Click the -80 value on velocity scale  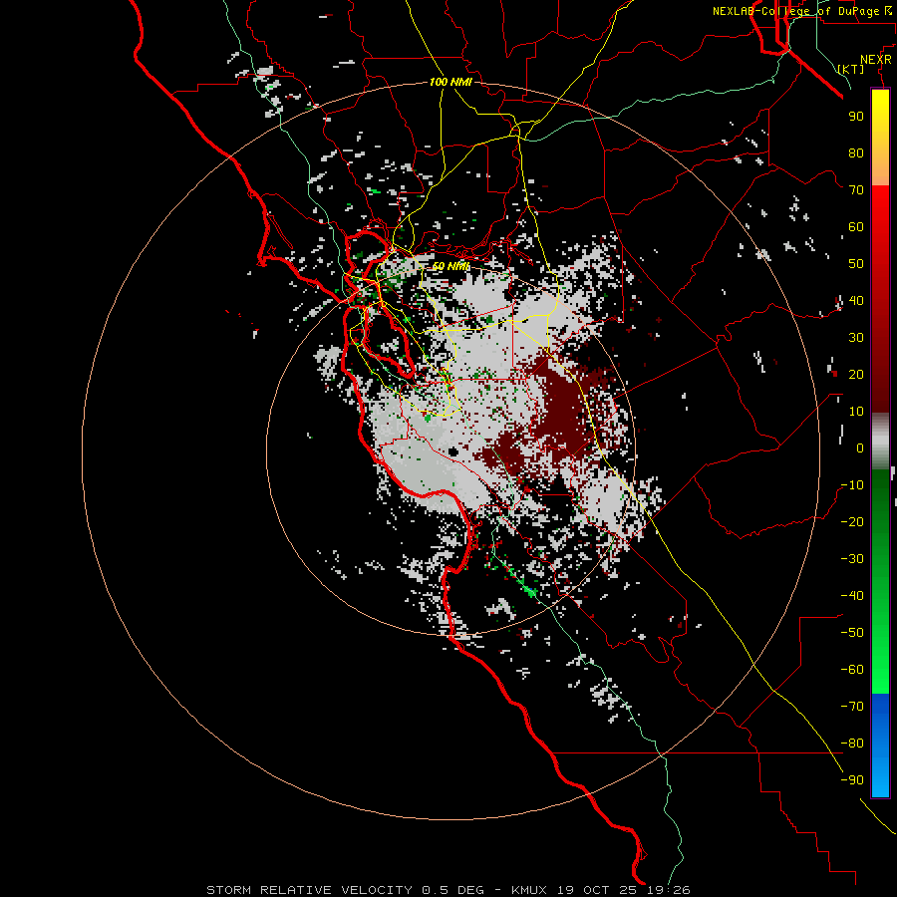[x=852, y=744]
